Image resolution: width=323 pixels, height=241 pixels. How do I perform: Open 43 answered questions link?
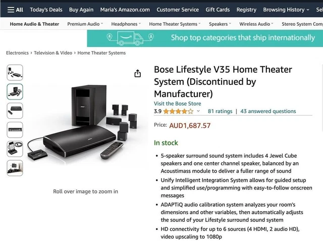tap(268, 111)
